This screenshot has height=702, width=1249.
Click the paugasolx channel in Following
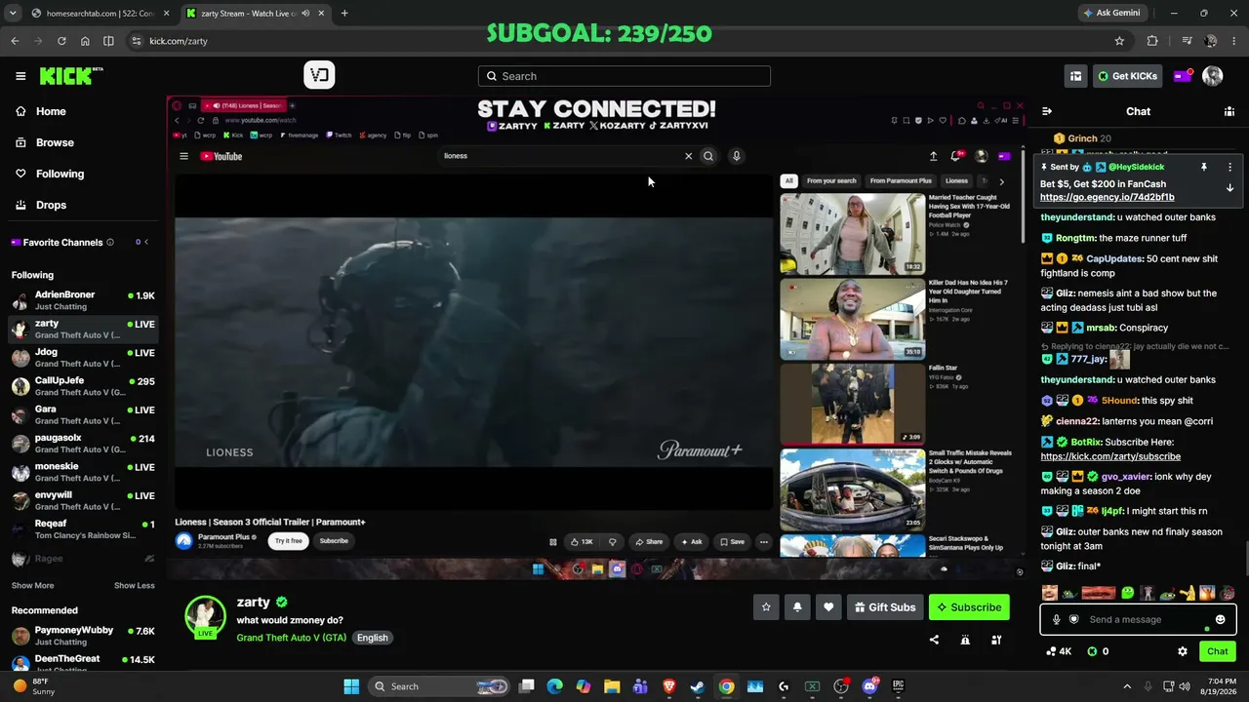[83, 444]
